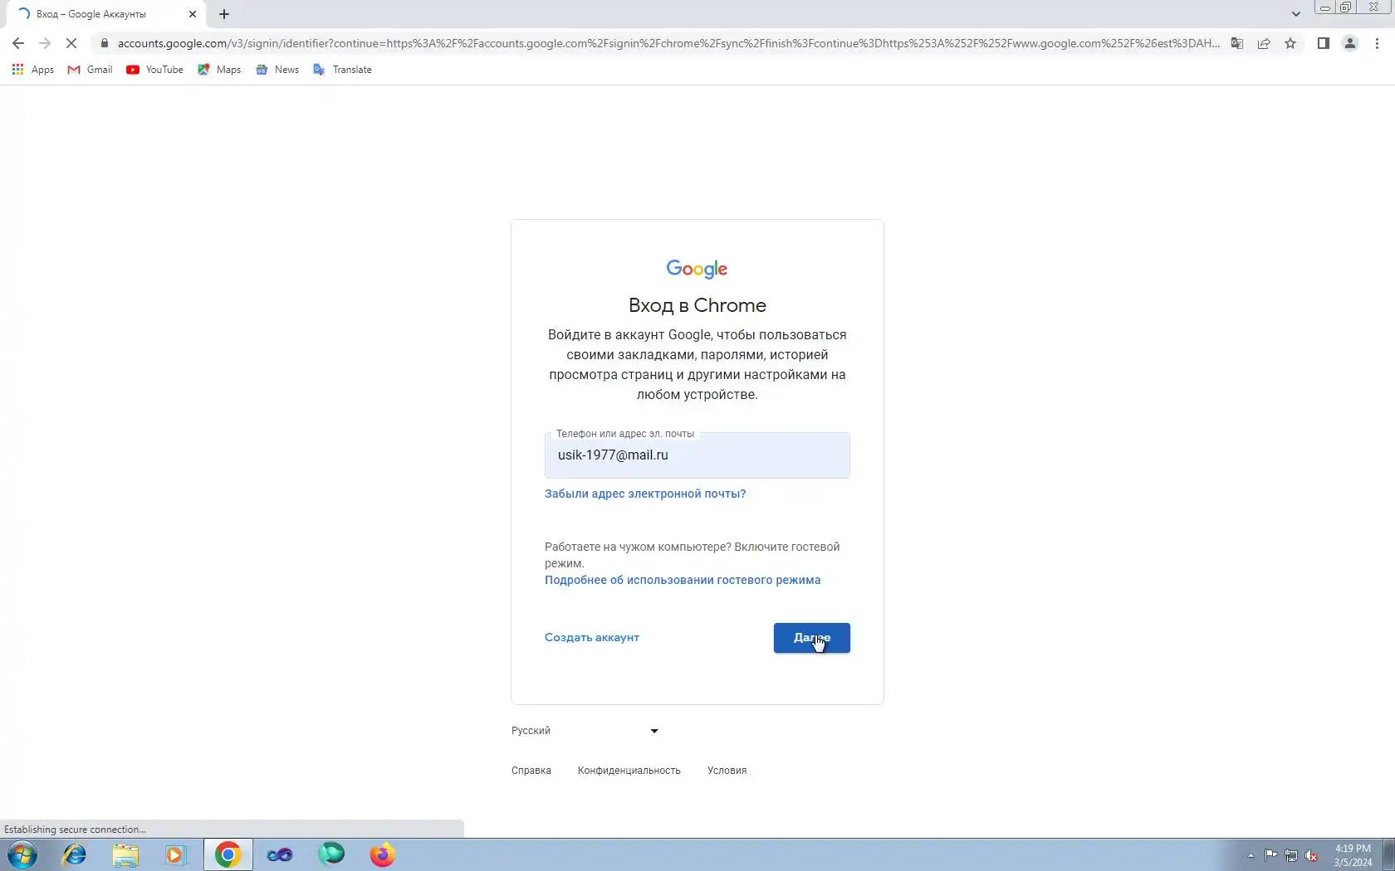Go back using the browser back arrow
Image resolution: width=1395 pixels, height=871 pixels.
(x=18, y=43)
